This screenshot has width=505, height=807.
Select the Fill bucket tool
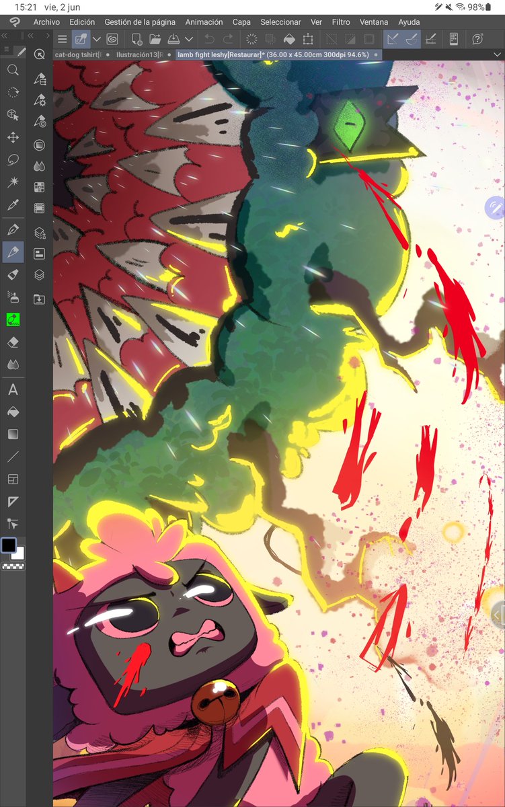[x=13, y=412]
